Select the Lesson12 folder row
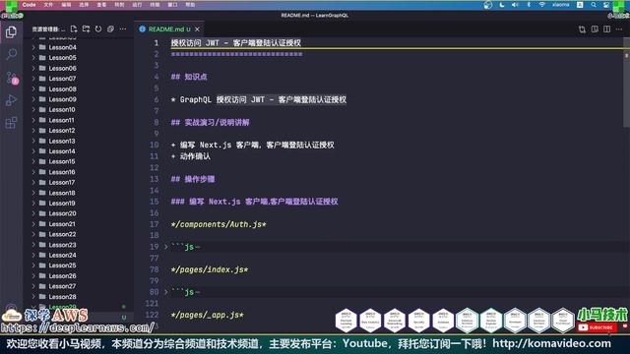This screenshot has height=354, width=630. (79, 131)
